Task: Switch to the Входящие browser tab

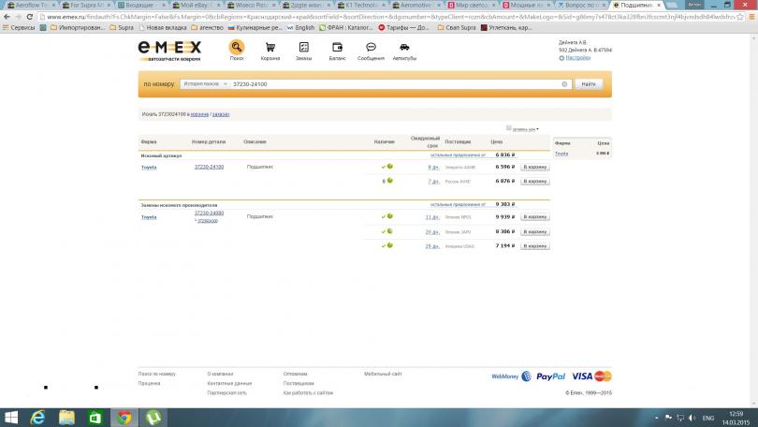Action: (x=140, y=5)
